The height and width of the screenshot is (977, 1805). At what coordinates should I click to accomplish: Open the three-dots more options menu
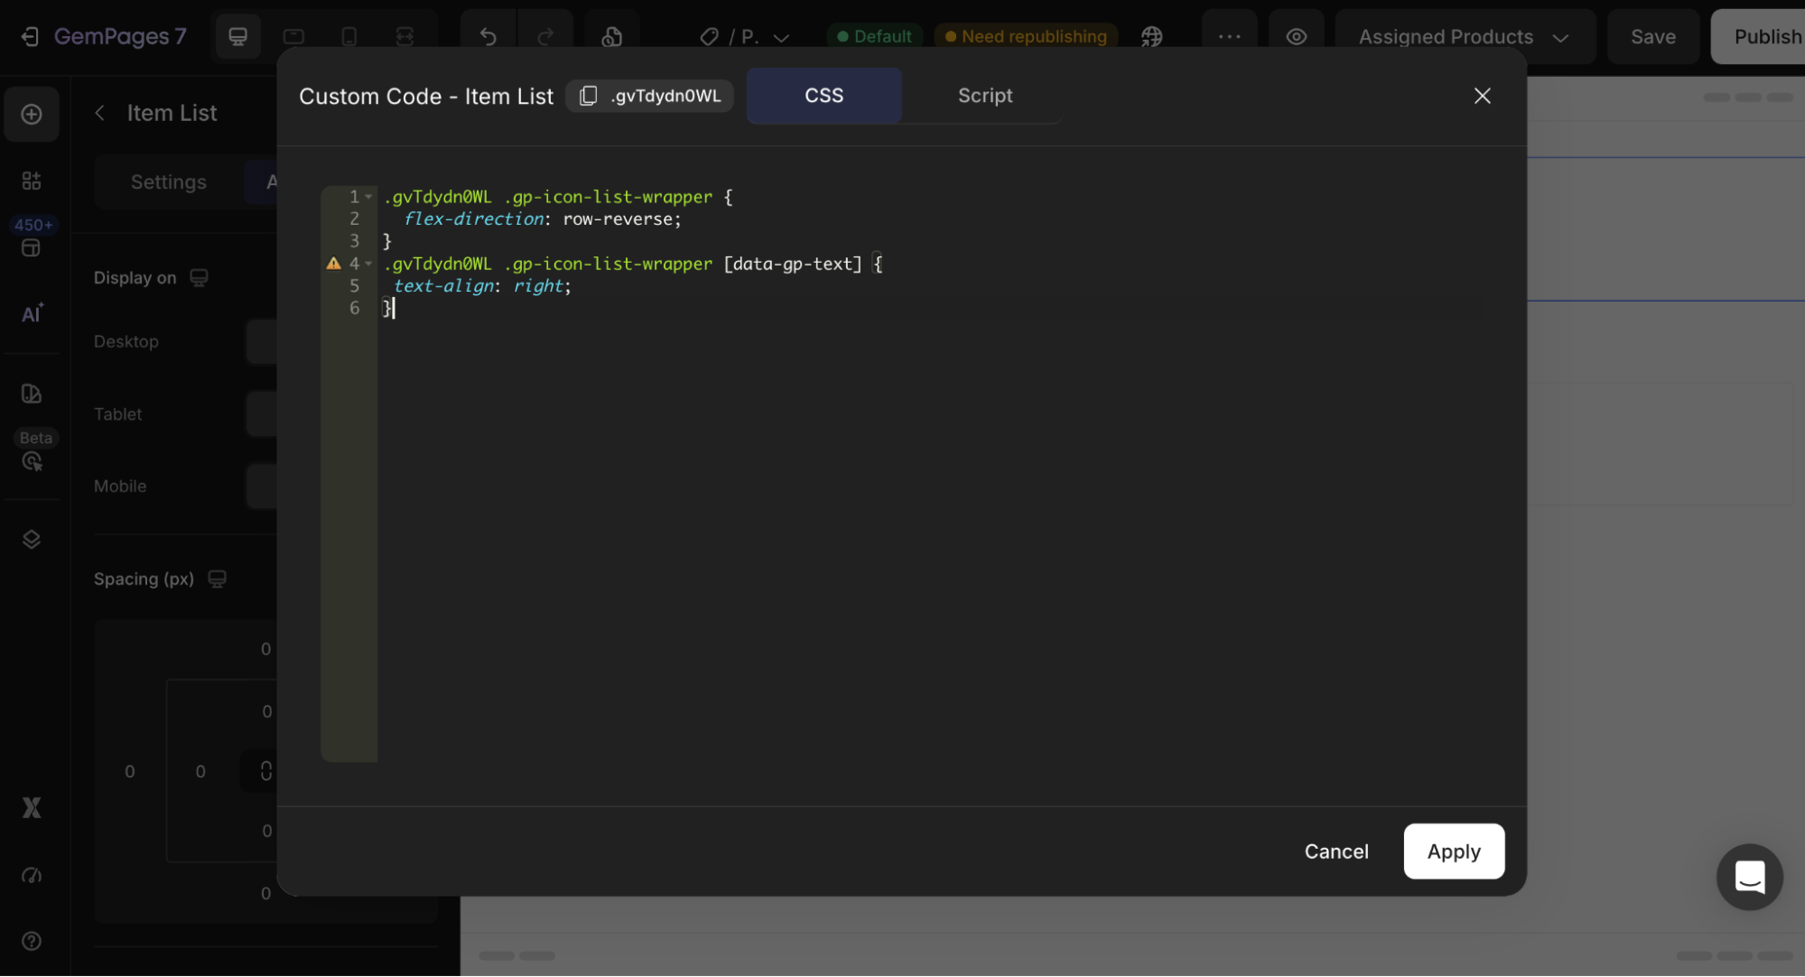pyautogui.click(x=1229, y=36)
